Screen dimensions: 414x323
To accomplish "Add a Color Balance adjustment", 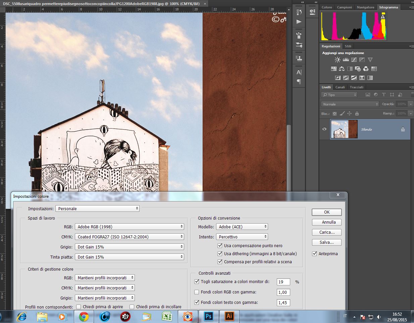I will pyautogui.click(x=342, y=69).
